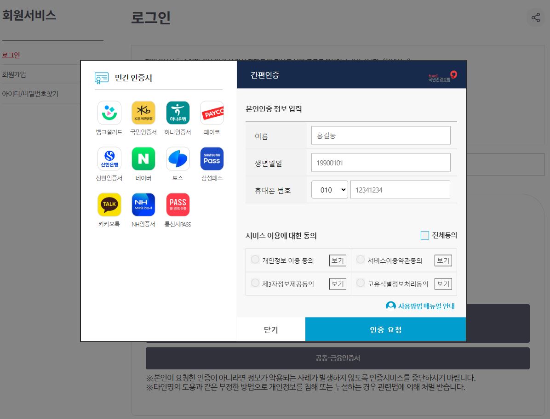Choose the 하나인증서 icon

point(178,113)
